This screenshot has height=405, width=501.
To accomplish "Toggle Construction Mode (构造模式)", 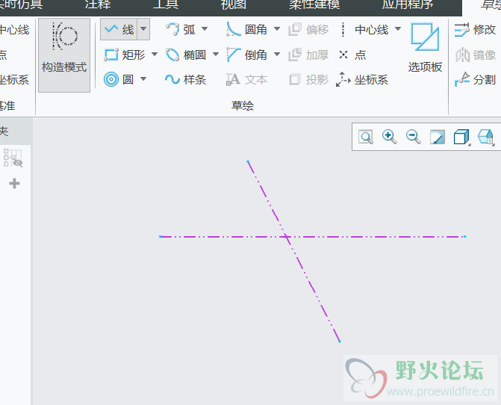I will (64, 55).
